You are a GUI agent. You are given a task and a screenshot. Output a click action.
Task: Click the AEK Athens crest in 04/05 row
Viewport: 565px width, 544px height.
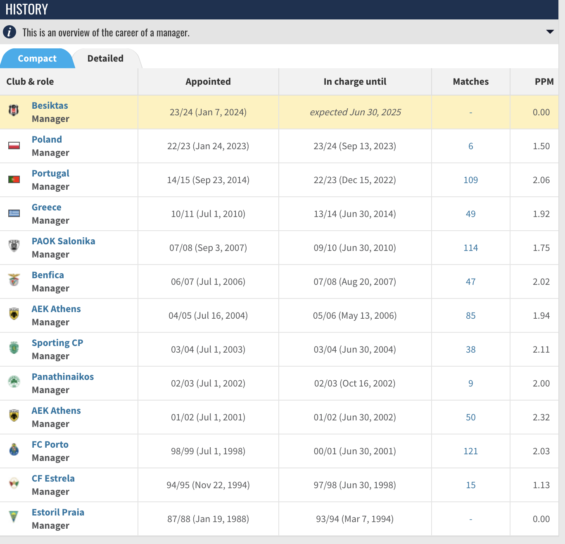click(x=14, y=313)
